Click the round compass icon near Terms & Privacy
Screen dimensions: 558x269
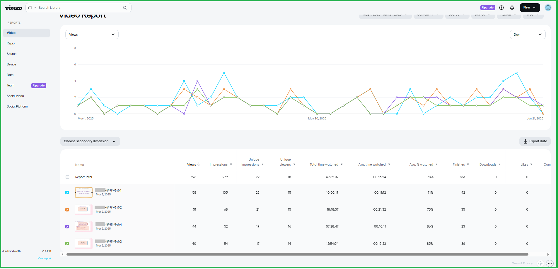click(540, 263)
